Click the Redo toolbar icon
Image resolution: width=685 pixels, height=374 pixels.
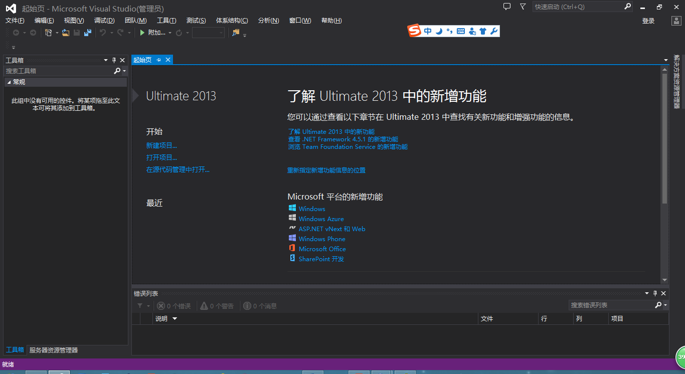coord(120,33)
